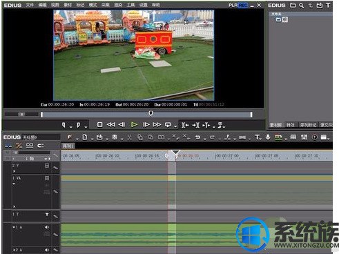The height and width of the screenshot is (254, 339).
Task: Delete the selected clip
Action: click(x=175, y=137)
